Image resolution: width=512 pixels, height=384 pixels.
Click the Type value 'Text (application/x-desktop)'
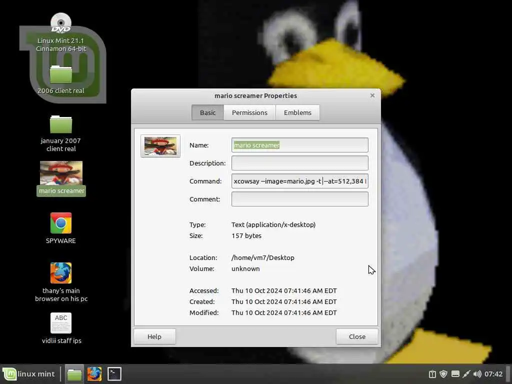273,224
